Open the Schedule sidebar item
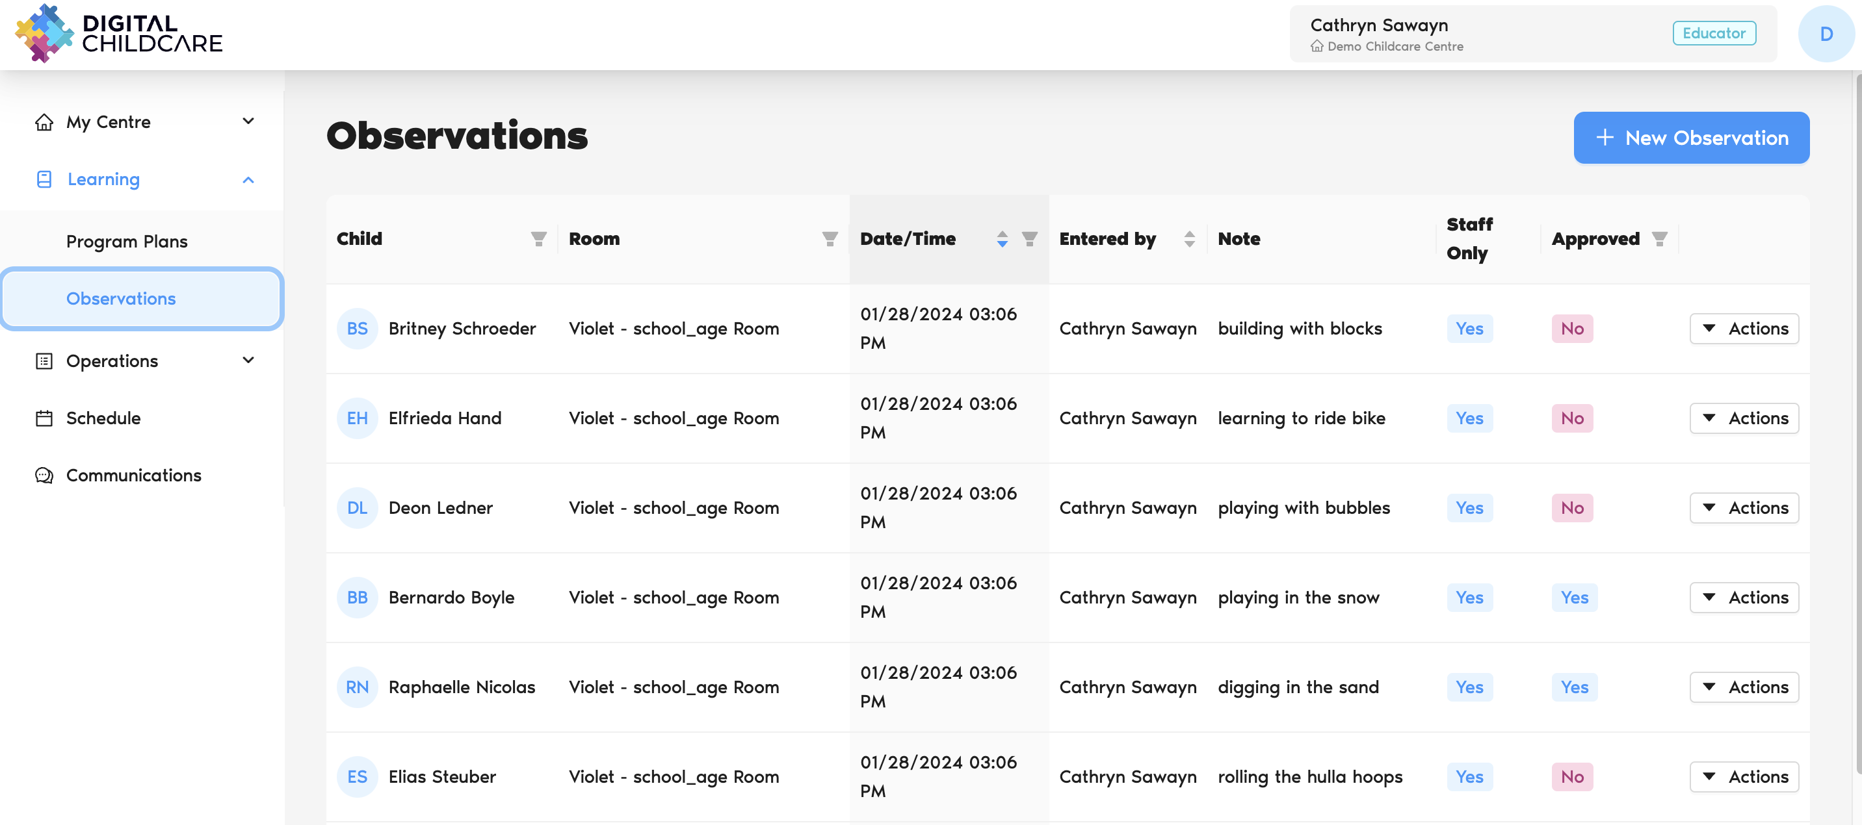The width and height of the screenshot is (1862, 825). point(103,418)
